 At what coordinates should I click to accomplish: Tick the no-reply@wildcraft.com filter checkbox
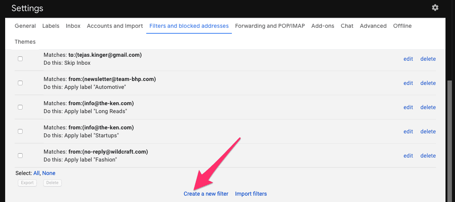point(20,156)
